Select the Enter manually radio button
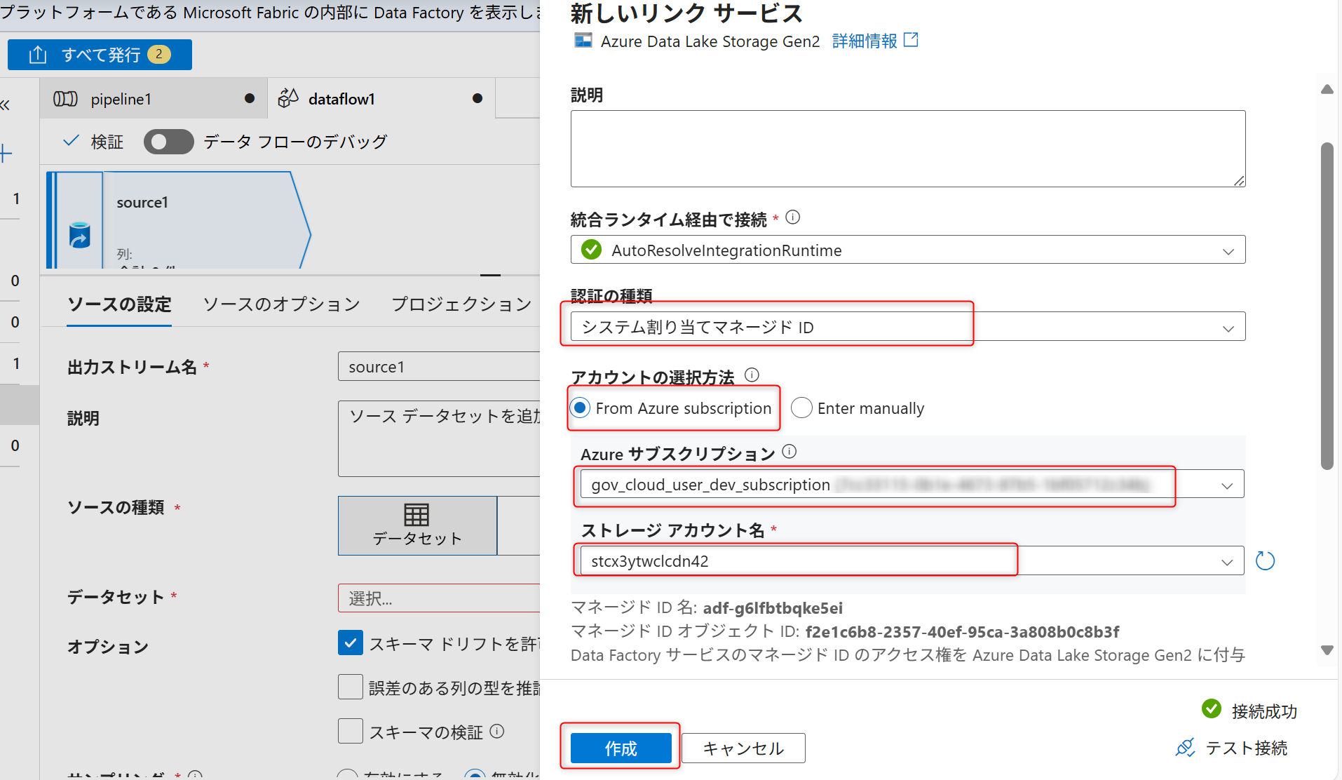 click(801, 408)
